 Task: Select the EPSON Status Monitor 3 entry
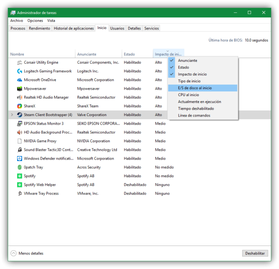pyautogui.click(x=44, y=124)
